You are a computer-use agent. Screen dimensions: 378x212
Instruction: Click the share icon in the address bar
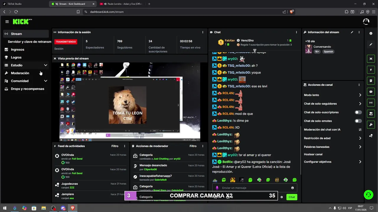(284, 12)
